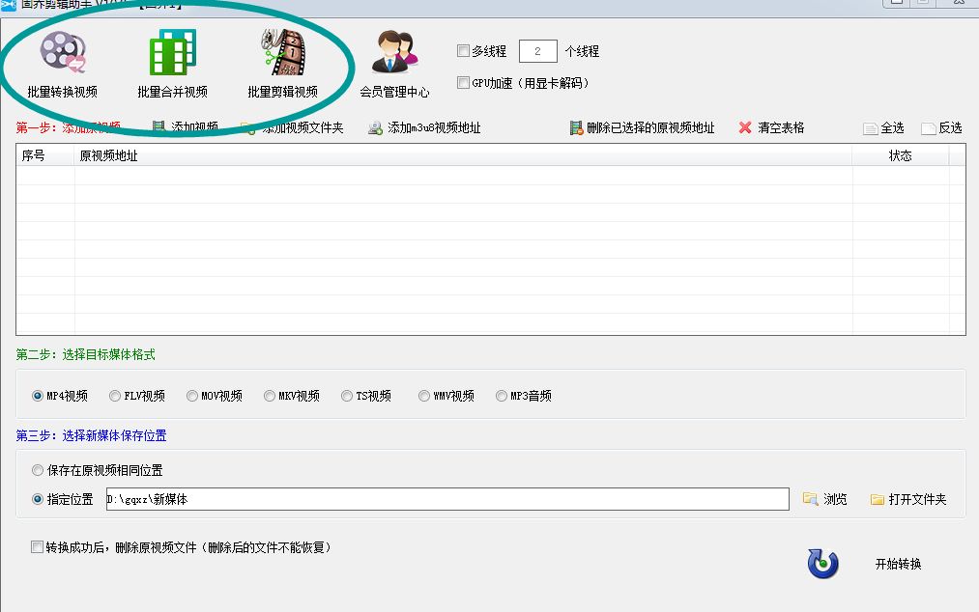Choose 指定位置 save option

tap(38, 499)
